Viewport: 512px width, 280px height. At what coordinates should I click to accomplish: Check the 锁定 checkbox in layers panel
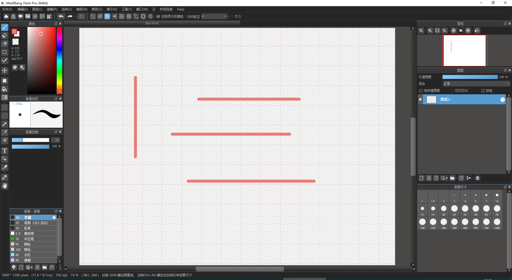(x=483, y=91)
